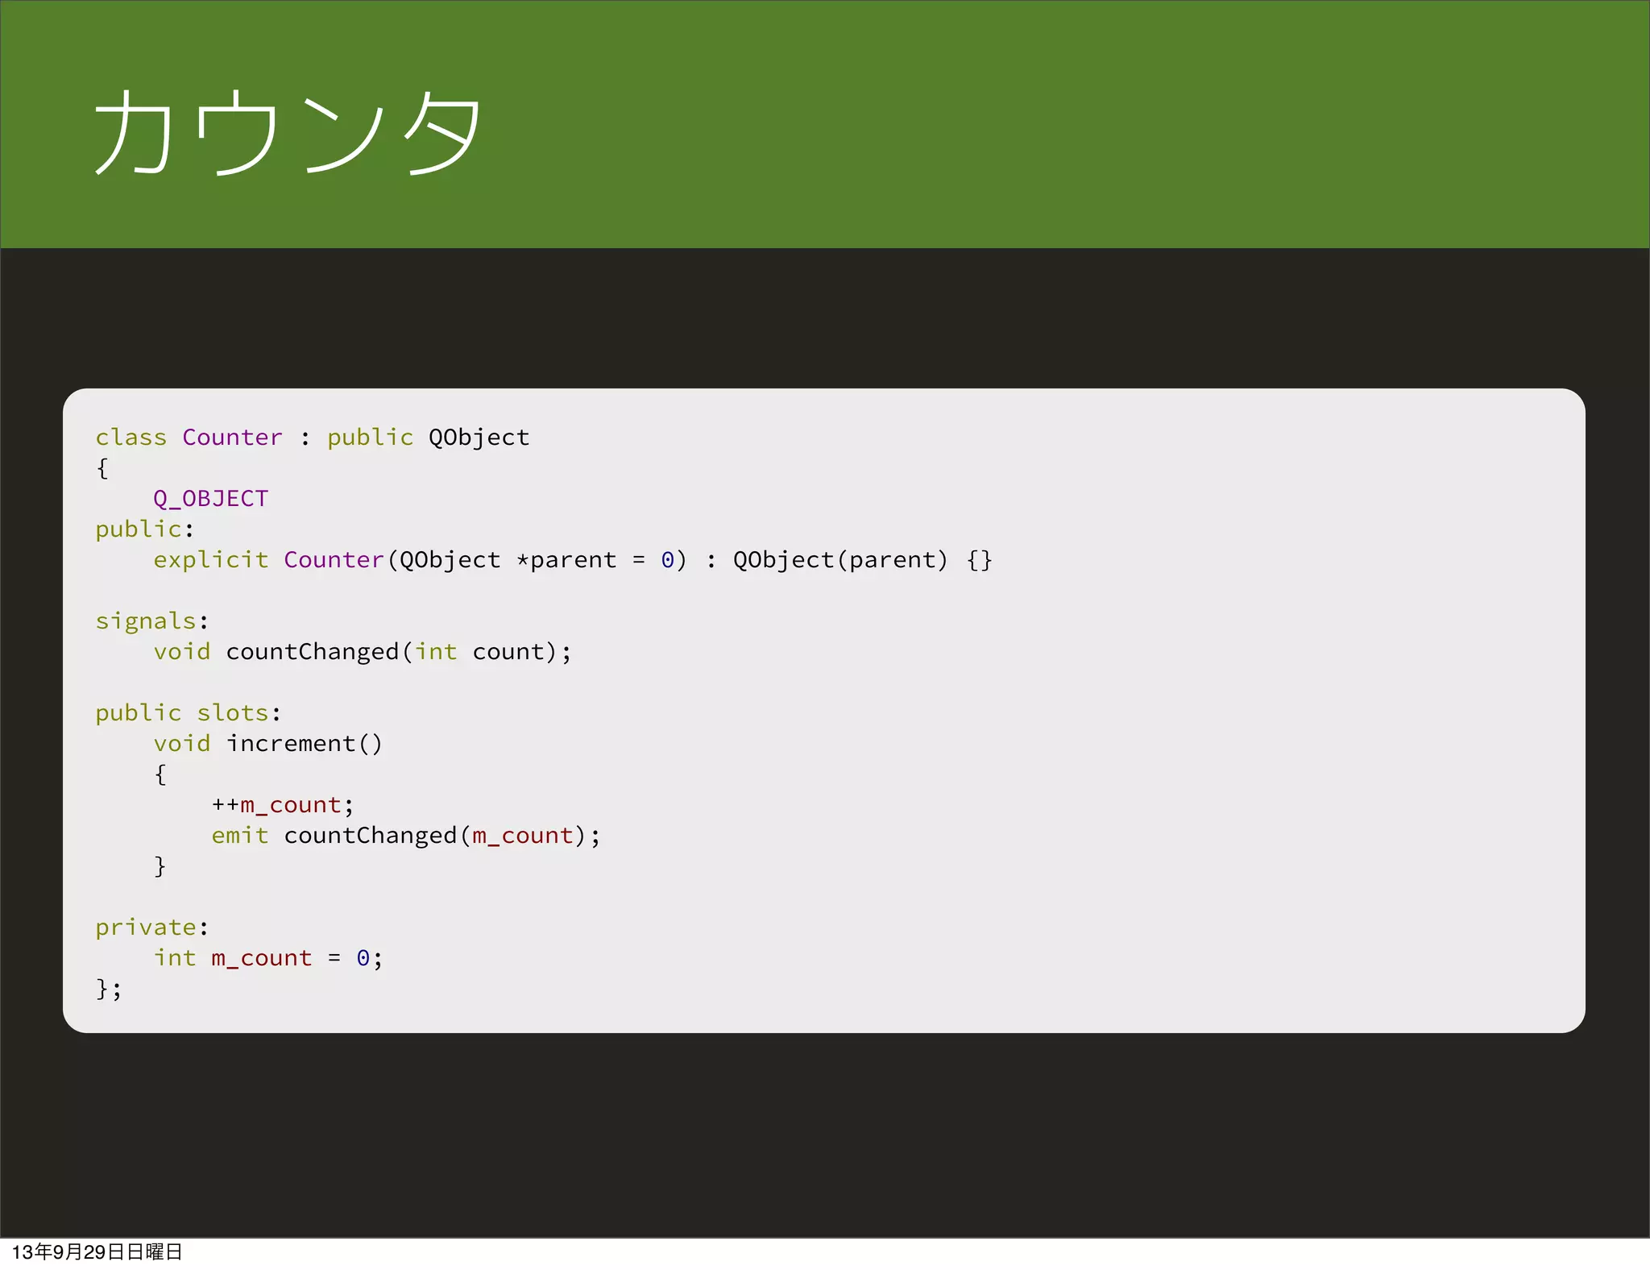Click the Q_OBJECT macro line
This screenshot has height=1270, width=1650.
(211, 499)
